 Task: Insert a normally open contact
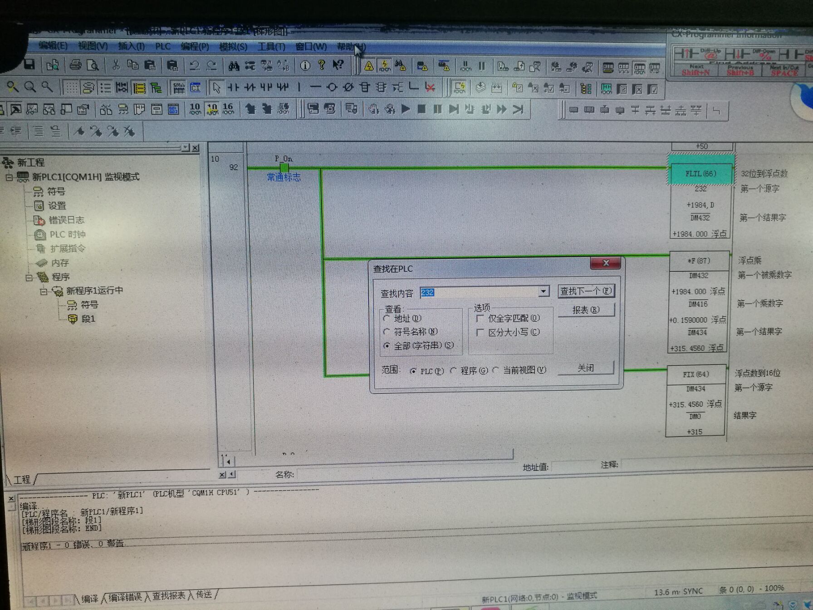[x=233, y=87]
